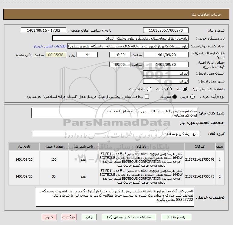Select the کالا radio button

point(185,89)
